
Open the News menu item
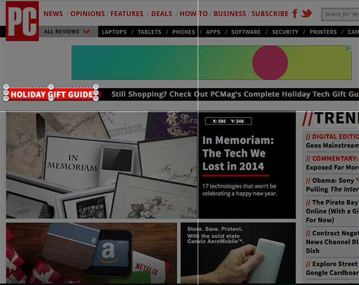coord(53,14)
